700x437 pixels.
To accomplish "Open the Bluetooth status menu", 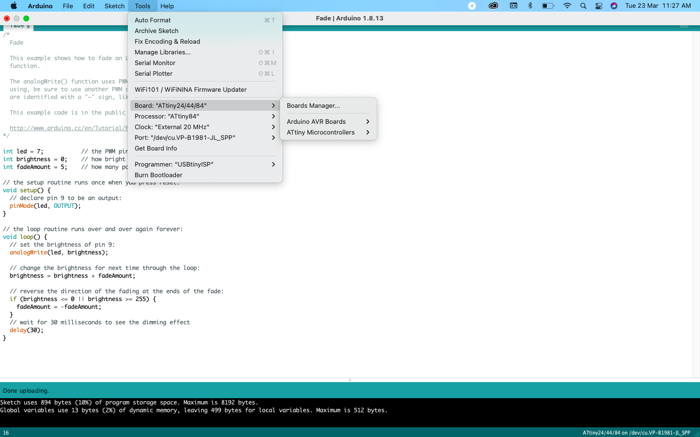I will [530, 6].
